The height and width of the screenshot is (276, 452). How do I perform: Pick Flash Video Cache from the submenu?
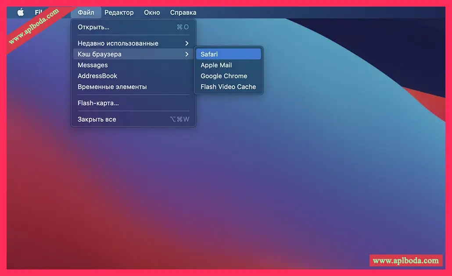(228, 87)
